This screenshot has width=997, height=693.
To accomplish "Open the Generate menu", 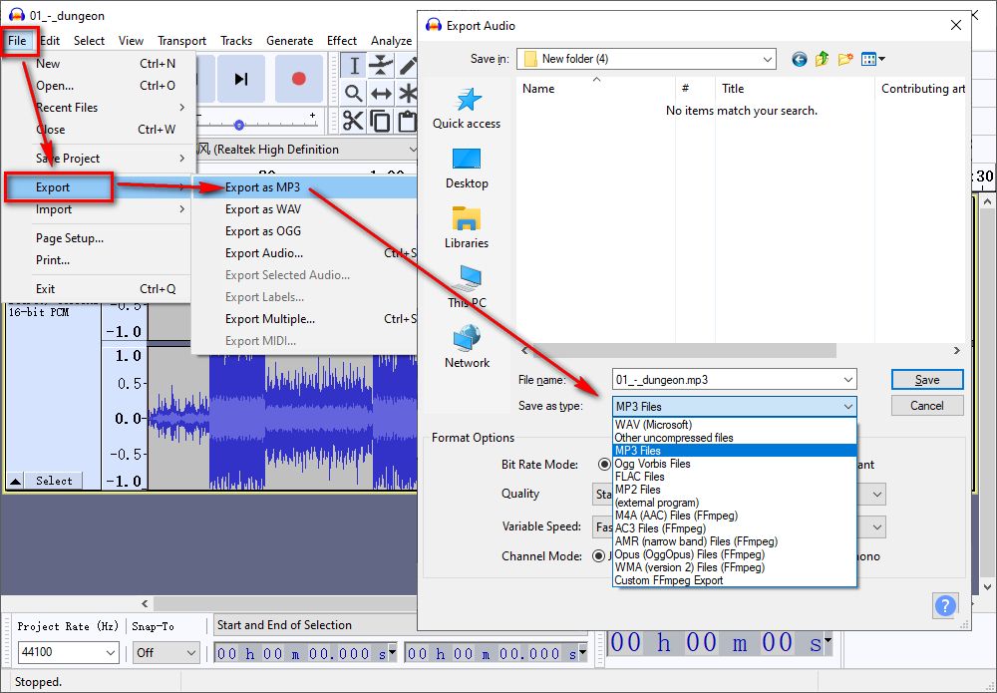I will [x=289, y=41].
